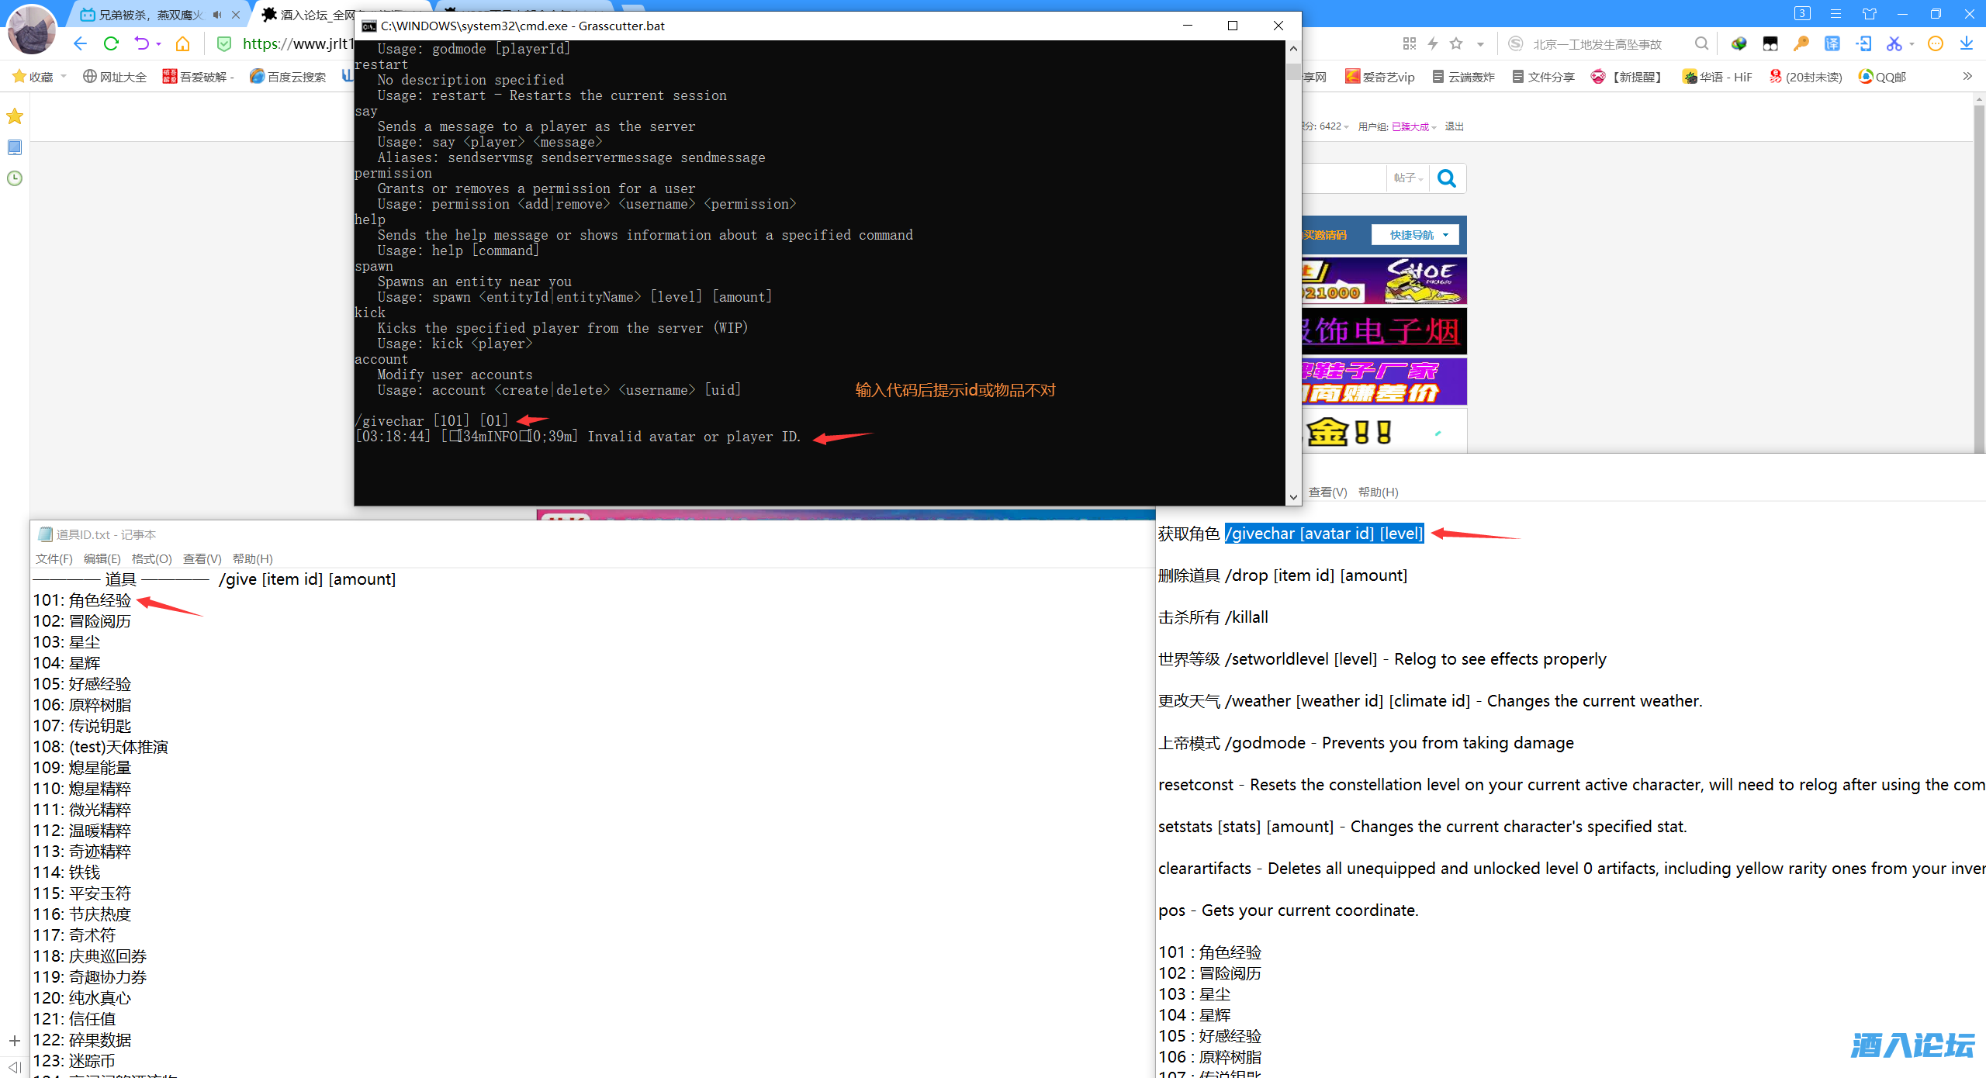Toggle the bookmark star in address bar

click(1456, 43)
